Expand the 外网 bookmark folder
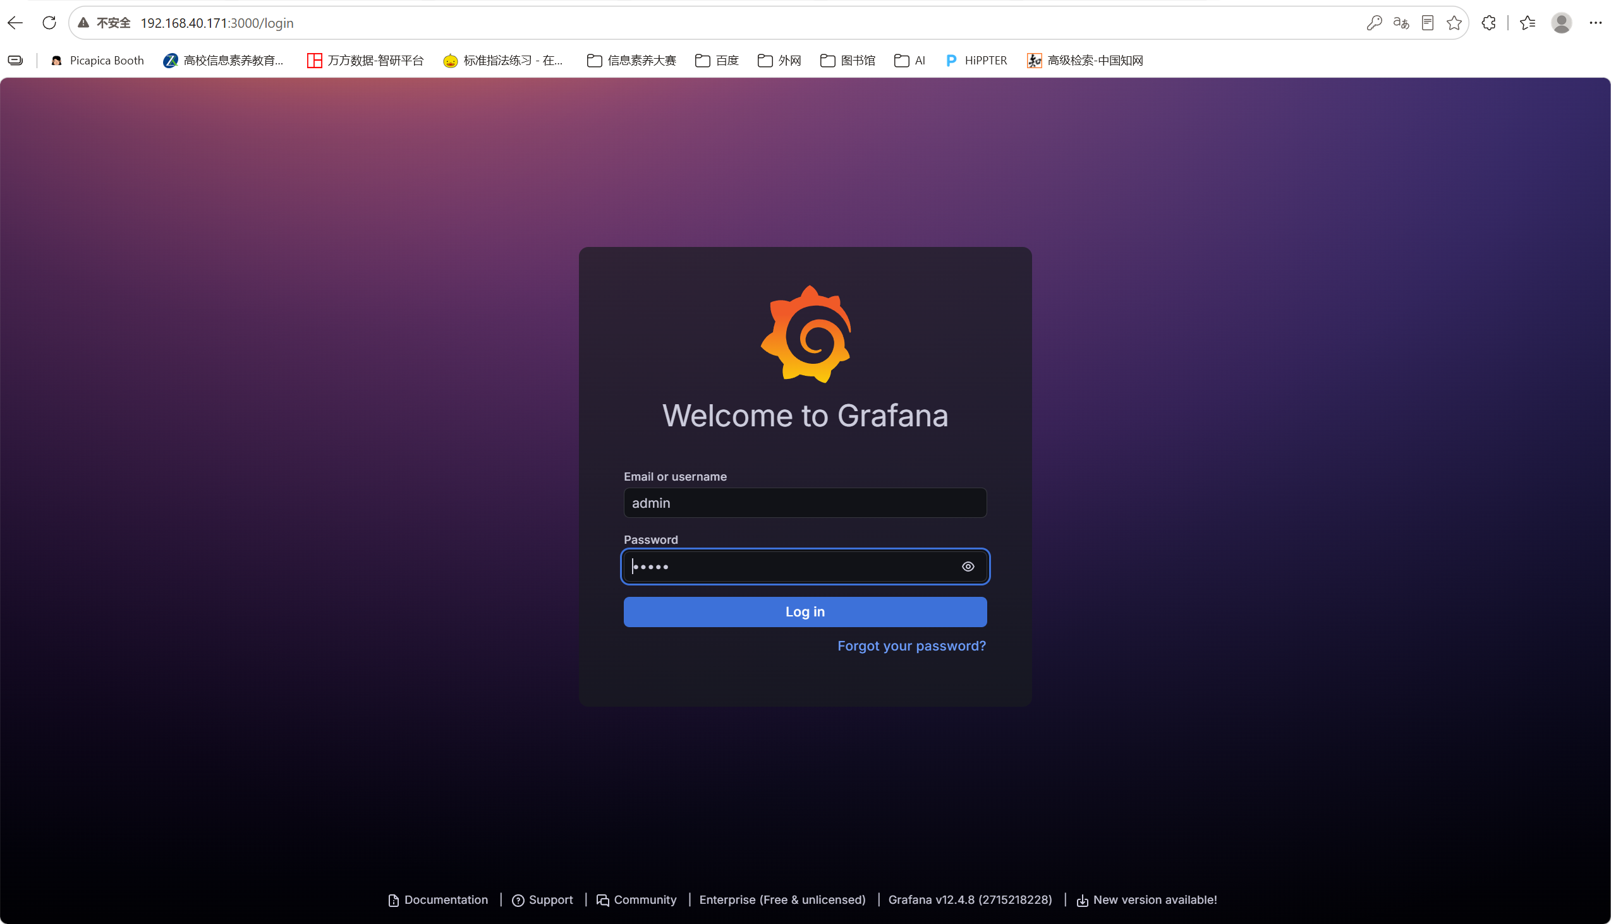This screenshot has height=924, width=1611. [x=779, y=60]
